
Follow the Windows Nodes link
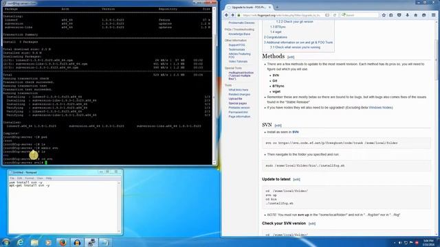[380, 108]
